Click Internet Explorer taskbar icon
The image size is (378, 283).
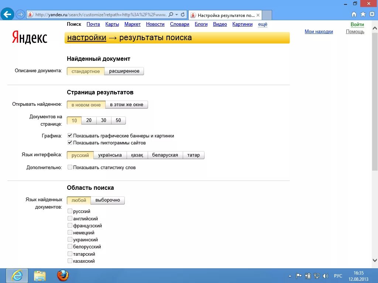(17, 276)
